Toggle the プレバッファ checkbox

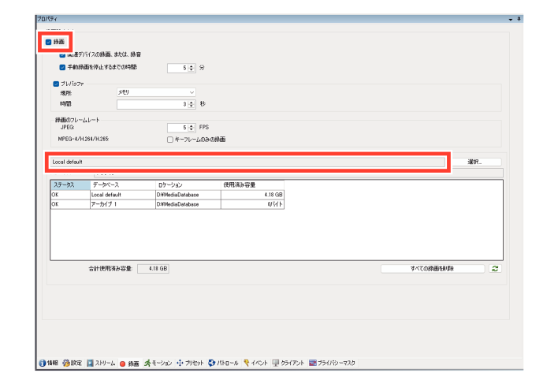tap(56, 84)
